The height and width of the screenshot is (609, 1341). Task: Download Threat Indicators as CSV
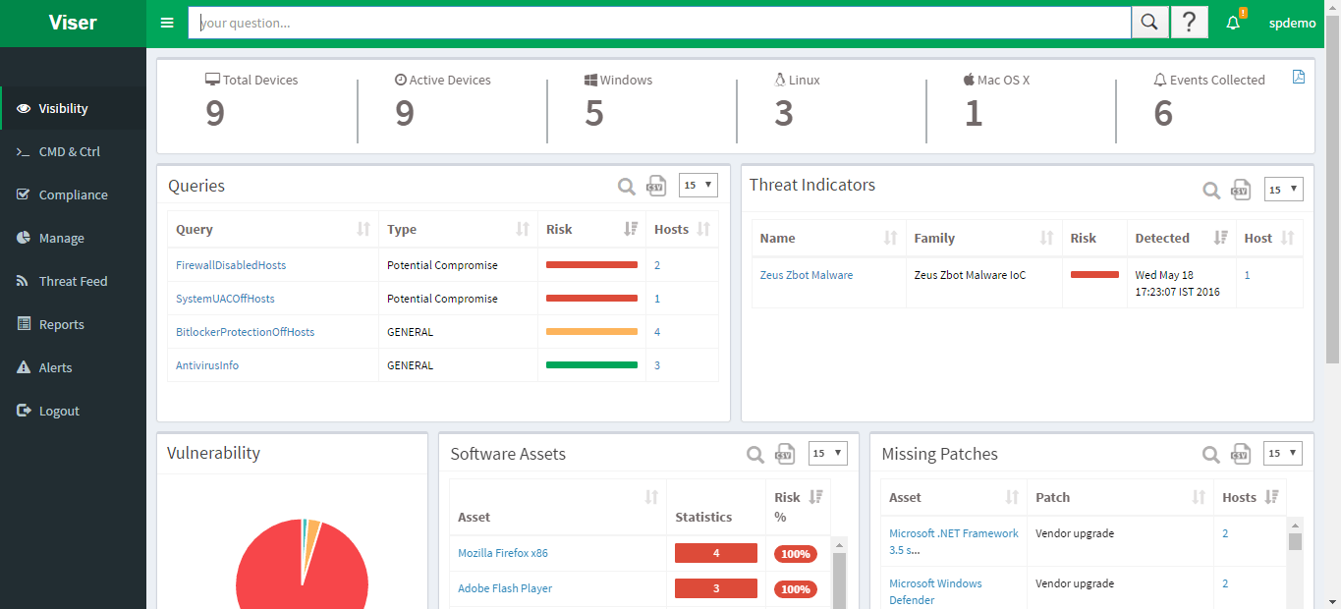click(1241, 190)
